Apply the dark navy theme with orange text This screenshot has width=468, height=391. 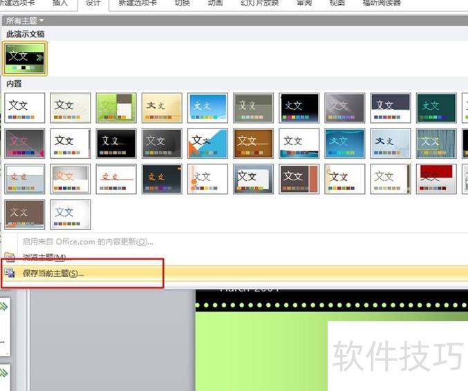coord(162,179)
